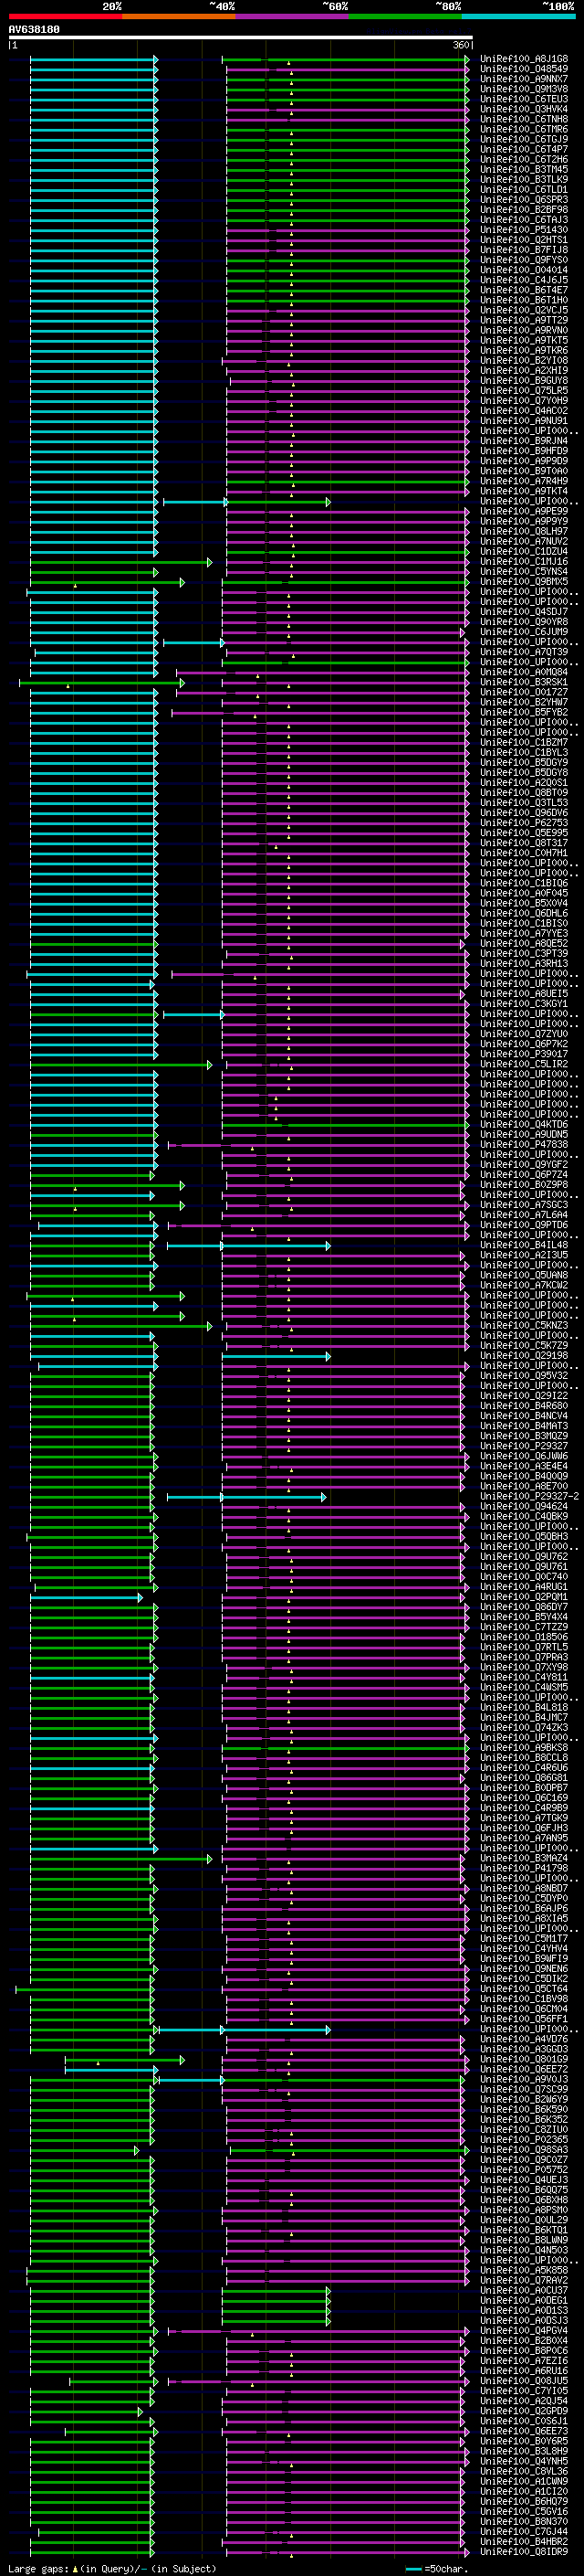Select the UniRef100_P51430 label
584x2576 pixels.
coord(524,230)
